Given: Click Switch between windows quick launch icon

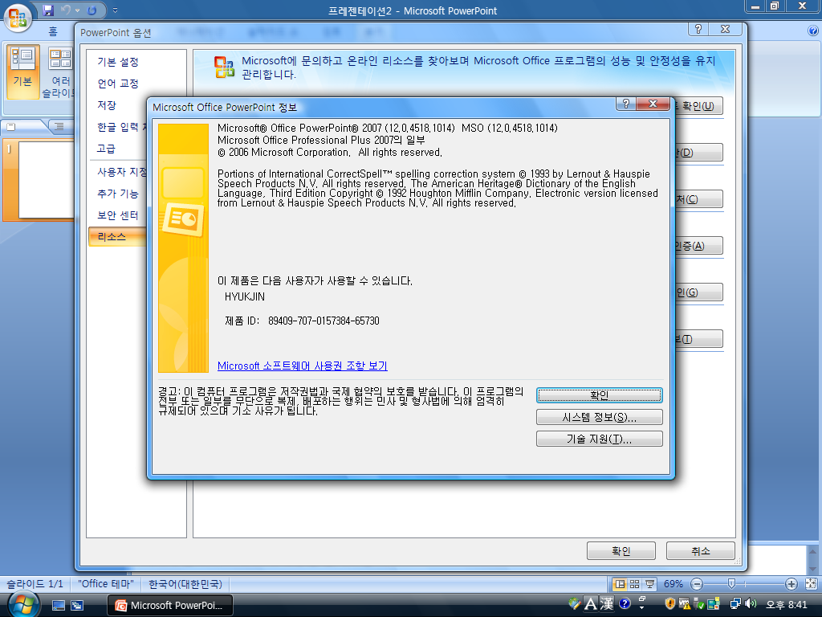Looking at the screenshot, I should [x=77, y=606].
